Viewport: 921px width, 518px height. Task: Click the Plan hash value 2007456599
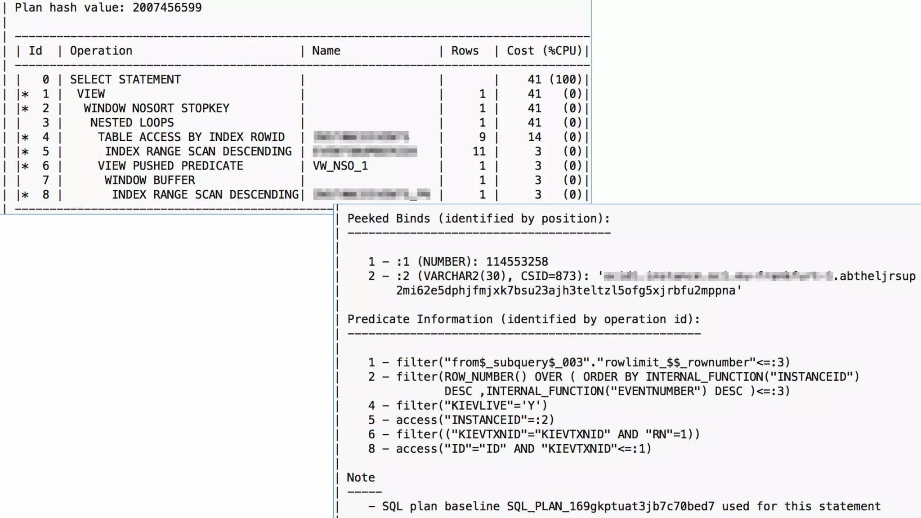tap(167, 8)
